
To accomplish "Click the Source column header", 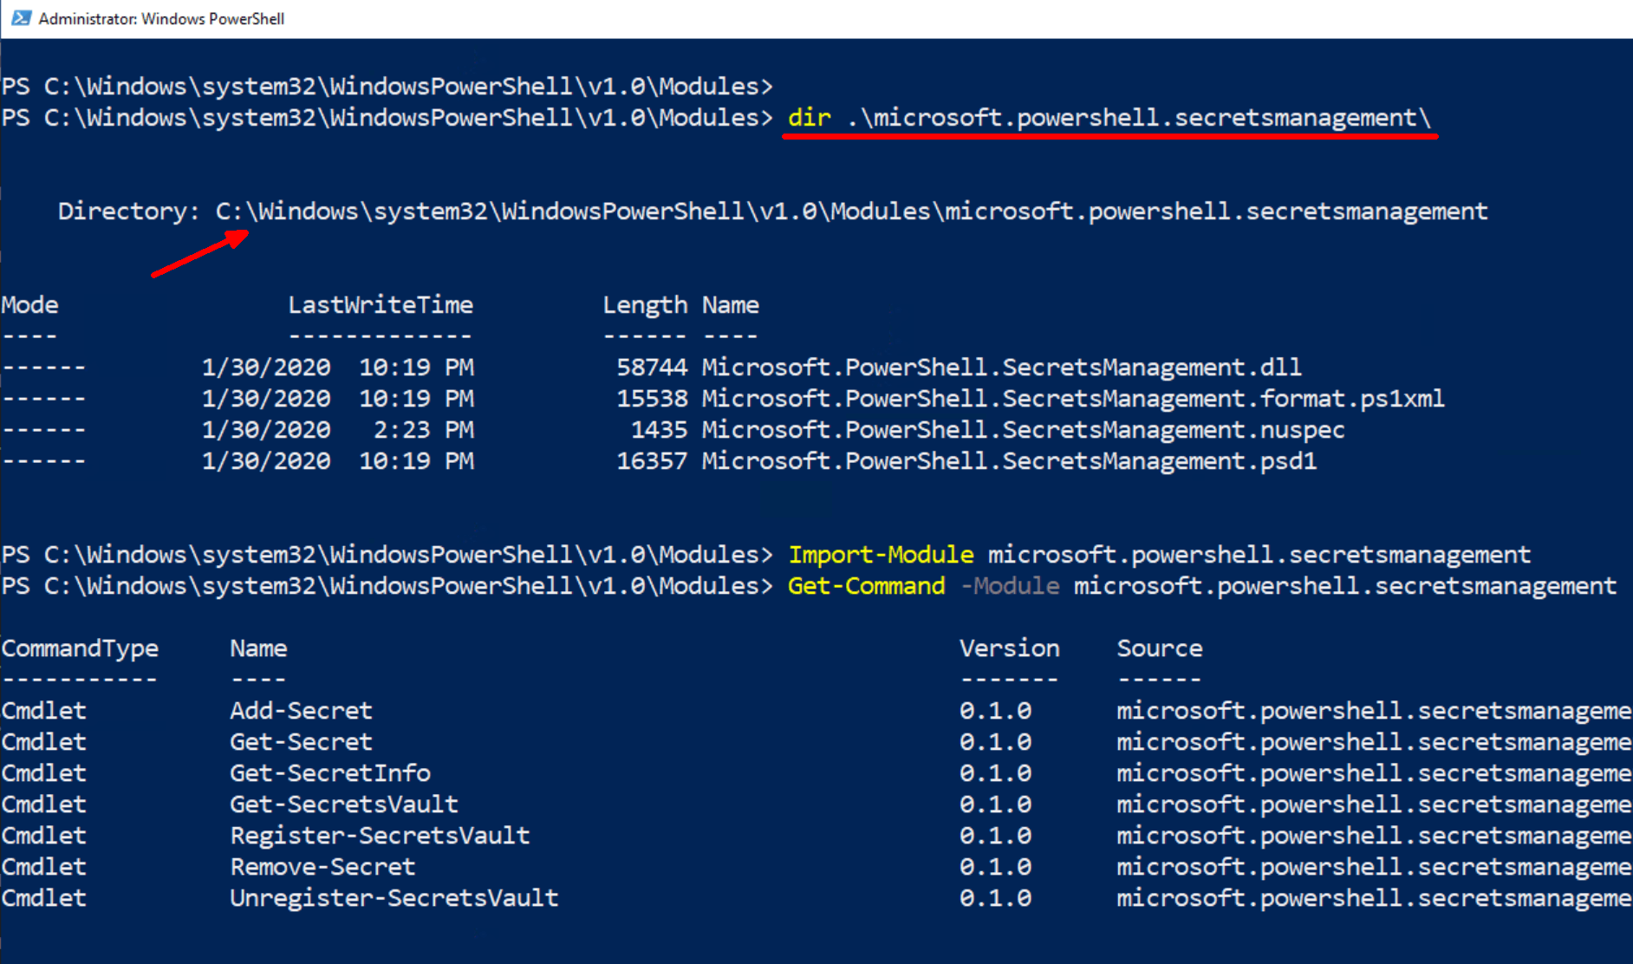I will (x=1159, y=648).
